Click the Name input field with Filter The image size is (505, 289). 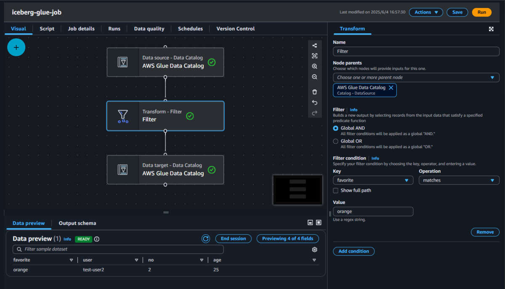416,51
